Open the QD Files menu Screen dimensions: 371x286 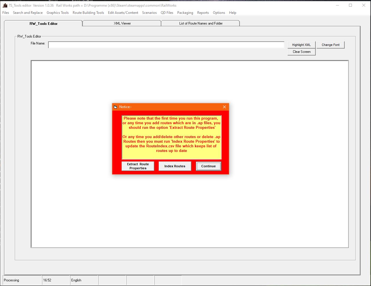(167, 13)
